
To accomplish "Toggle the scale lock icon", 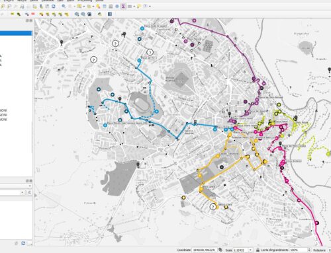I will 258,250.
